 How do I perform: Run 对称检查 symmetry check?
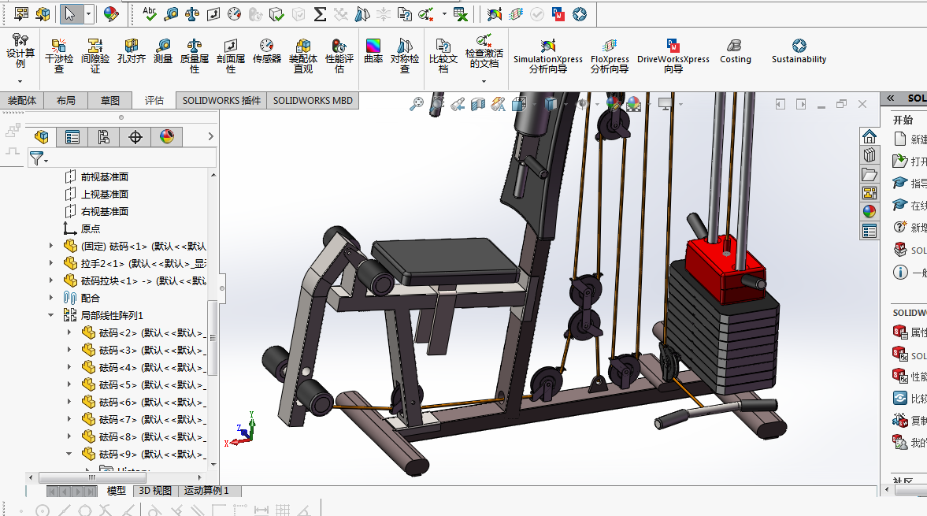pos(405,56)
